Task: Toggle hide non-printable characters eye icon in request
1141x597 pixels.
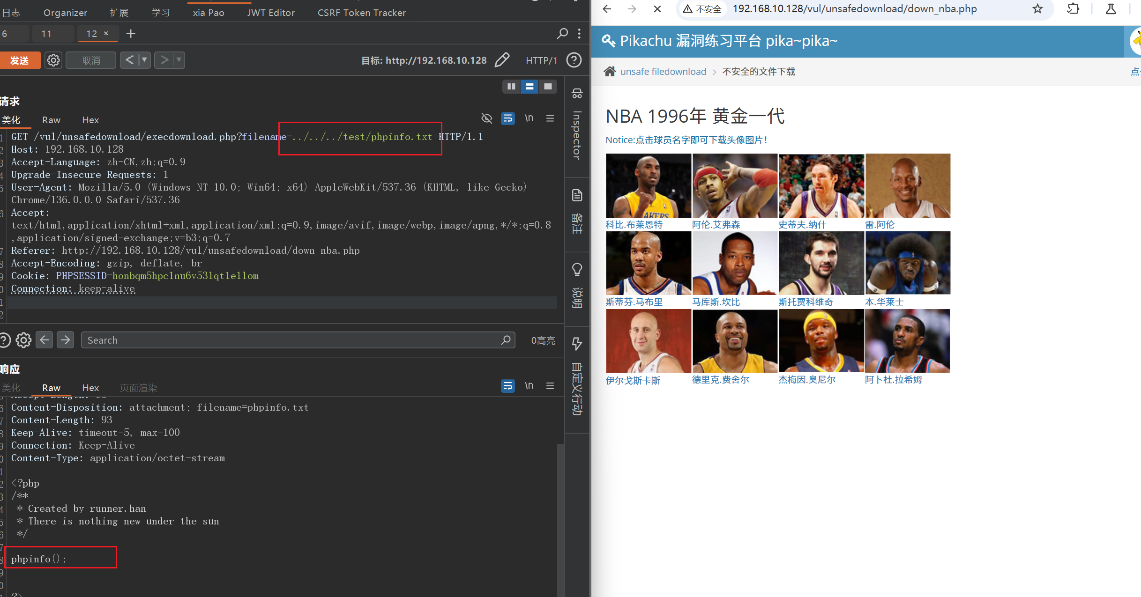Action: [486, 118]
